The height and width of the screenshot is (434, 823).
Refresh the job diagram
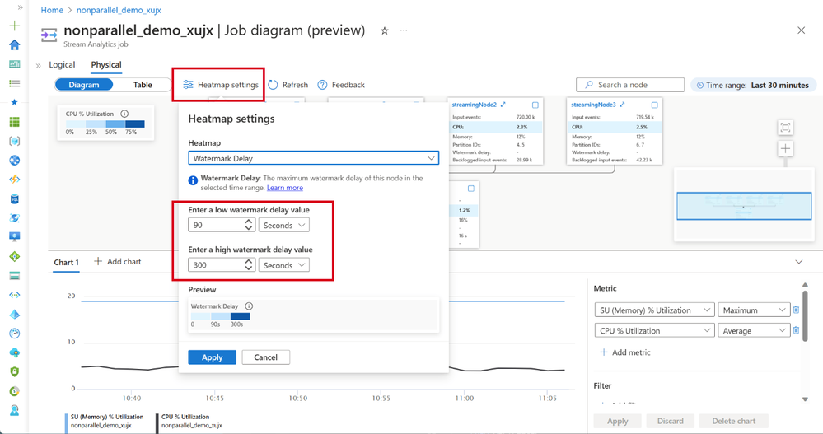[x=288, y=85]
